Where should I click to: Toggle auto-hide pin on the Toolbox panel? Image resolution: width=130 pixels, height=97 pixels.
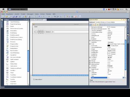(x=26, y=20)
